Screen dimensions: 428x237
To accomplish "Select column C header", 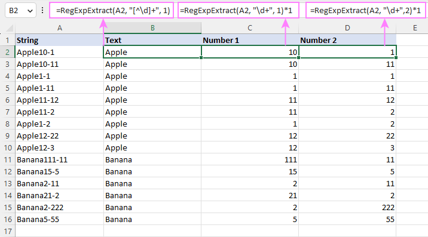I will tap(250, 28).
